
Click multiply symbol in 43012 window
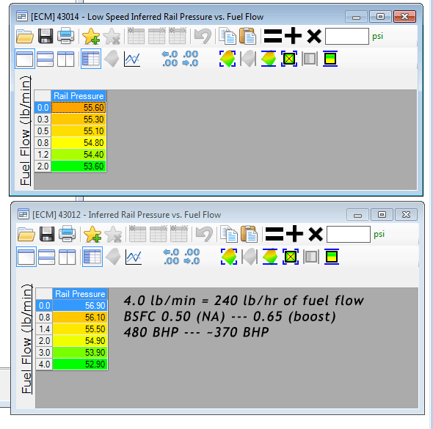tap(316, 234)
